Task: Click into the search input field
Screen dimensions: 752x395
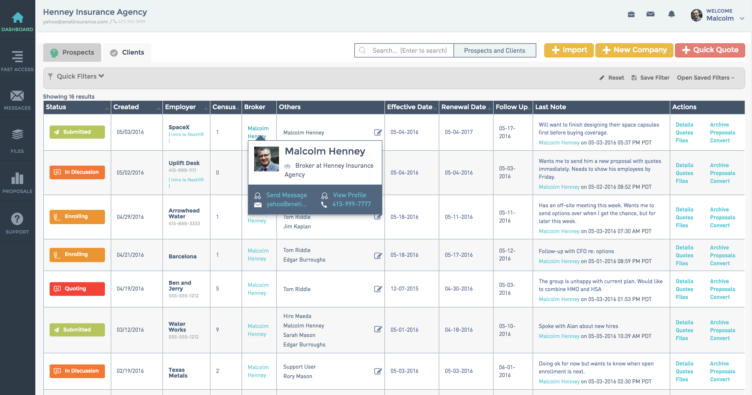Action: pos(409,51)
